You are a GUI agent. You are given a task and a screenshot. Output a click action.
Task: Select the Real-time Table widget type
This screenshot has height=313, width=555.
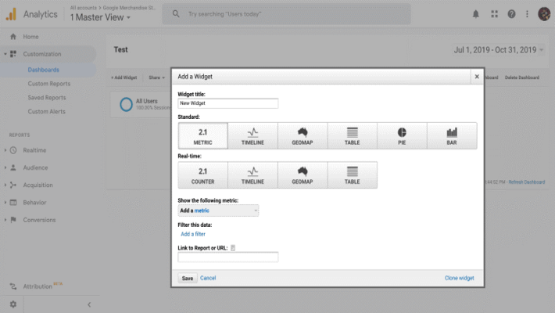(x=353, y=175)
